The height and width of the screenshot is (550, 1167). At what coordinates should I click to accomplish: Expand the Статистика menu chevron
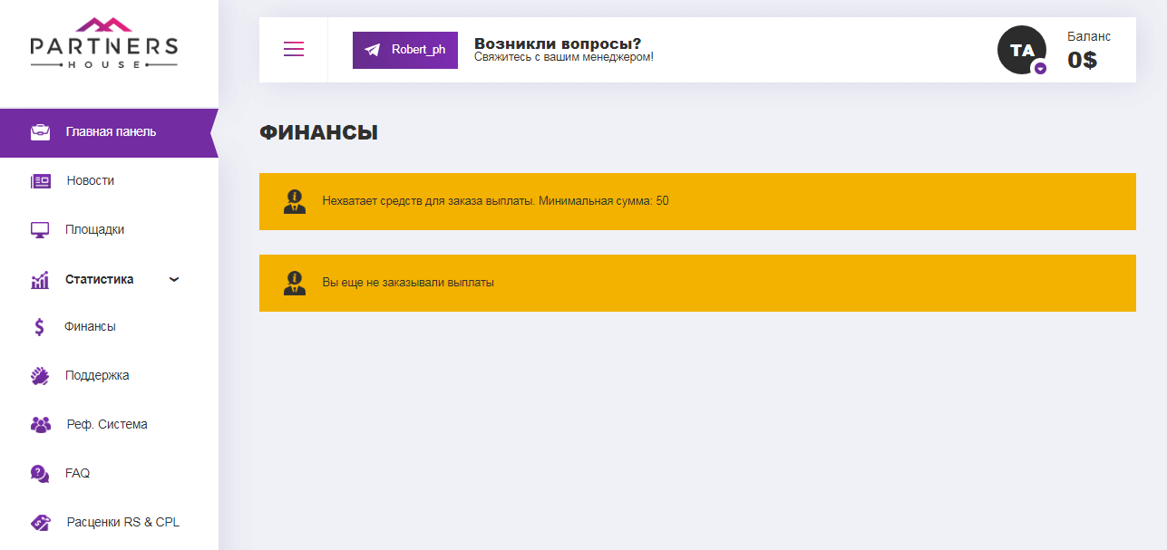pos(173,279)
